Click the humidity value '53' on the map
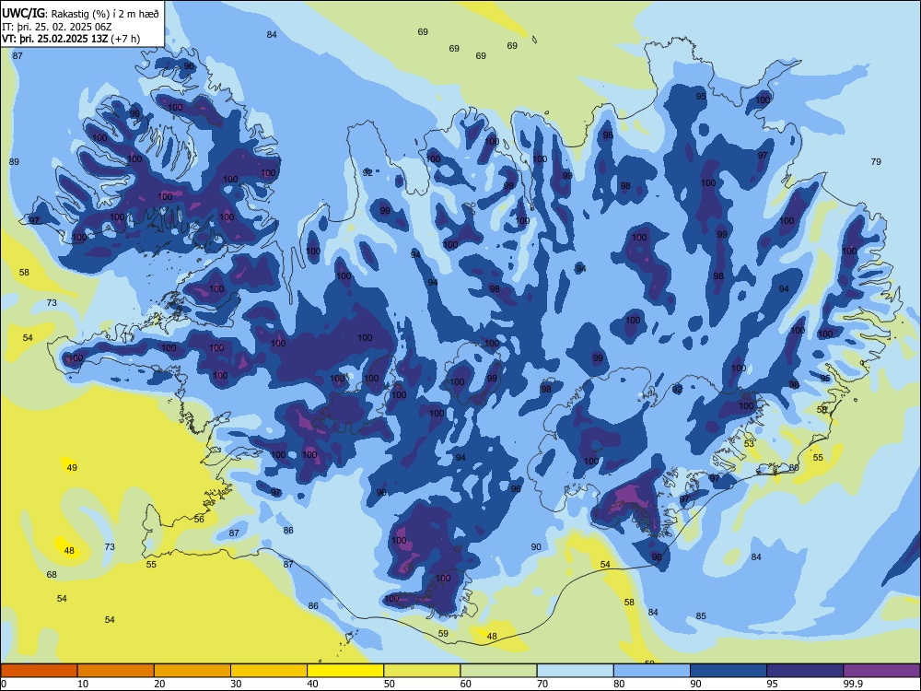Image resolution: width=921 pixels, height=691 pixels. (749, 444)
